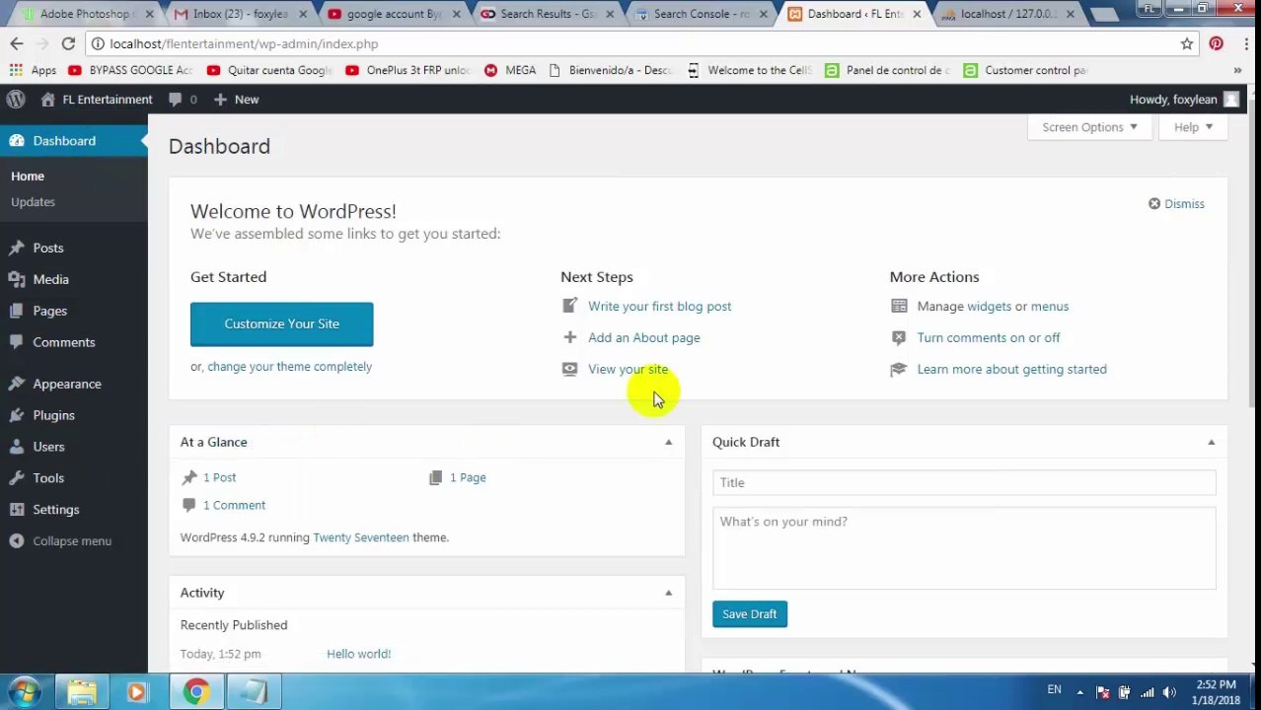Open the Posts menu
1261x710 pixels.
click(x=47, y=248)
